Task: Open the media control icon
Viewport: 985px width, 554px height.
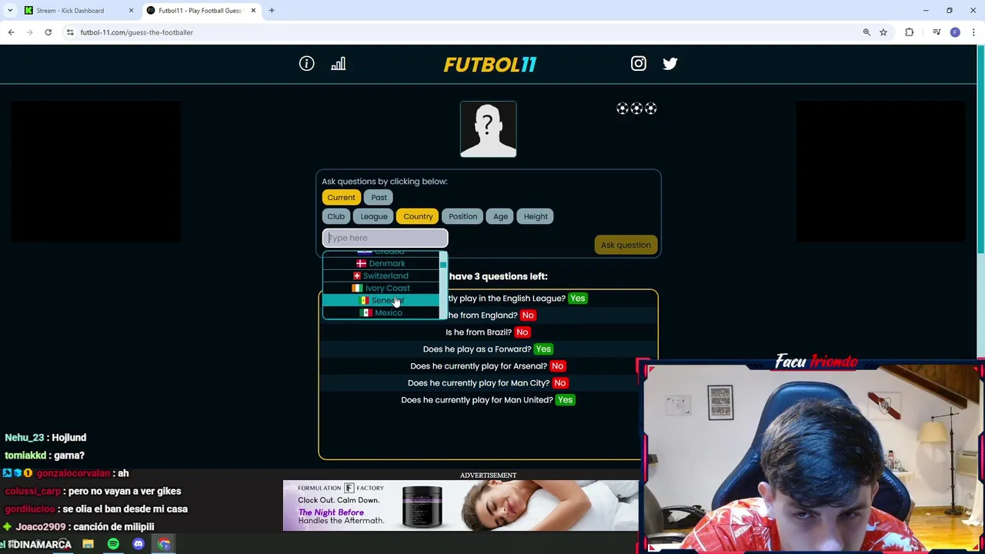Action: (x=937, y=32)
